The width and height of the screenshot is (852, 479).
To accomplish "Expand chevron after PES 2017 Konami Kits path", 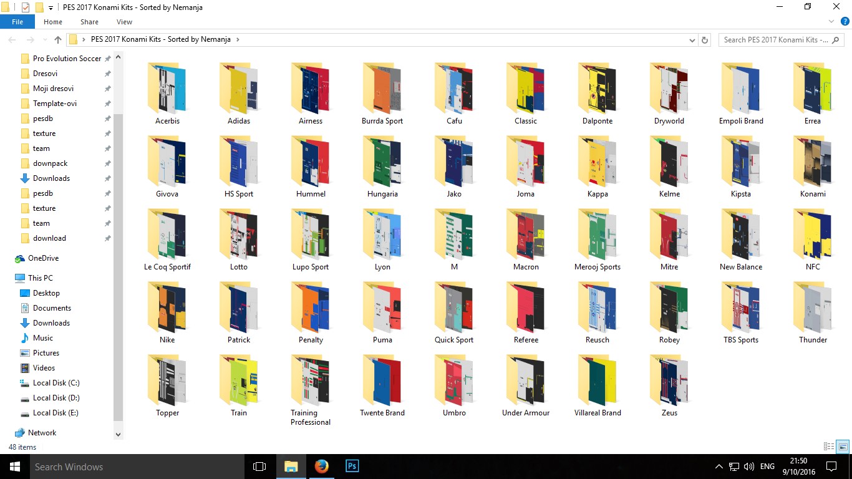I will pos(238,40).
